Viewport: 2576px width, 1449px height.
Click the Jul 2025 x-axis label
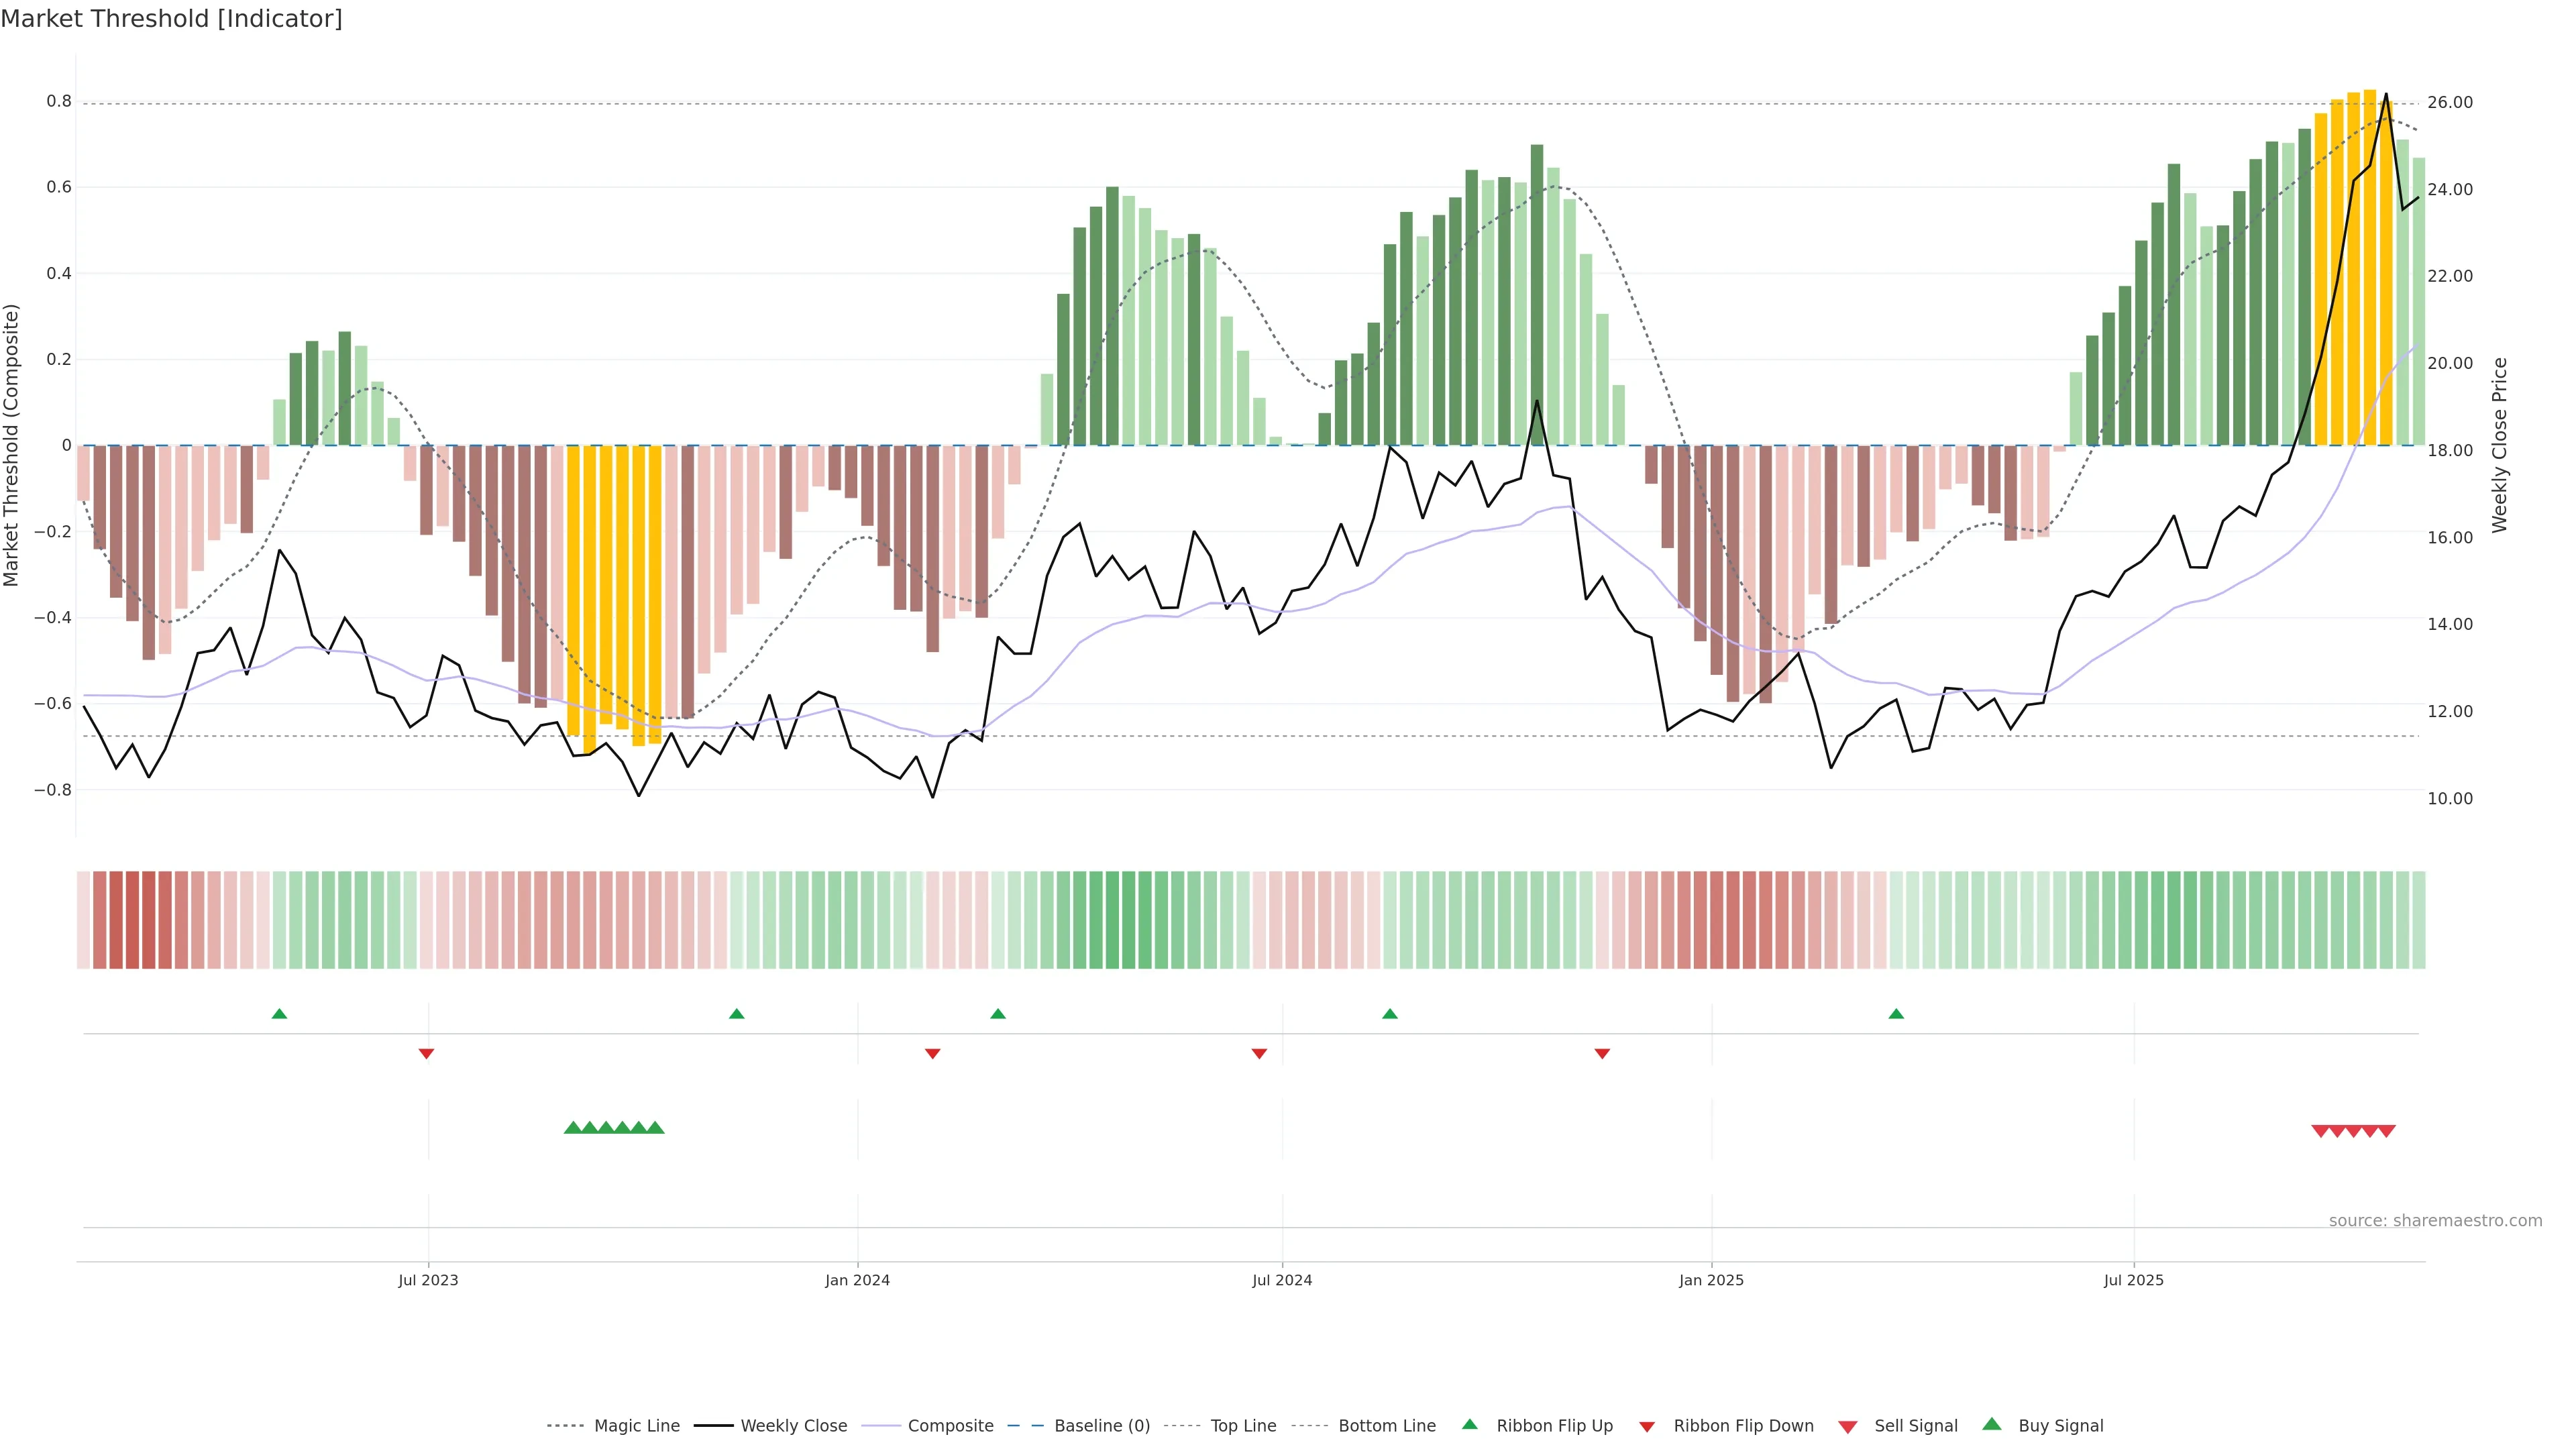pyautogui.click(x=2133, y=1280)
